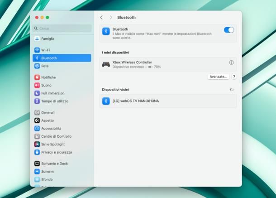This screenshot has height=198, width=276.
Task: Click the search magnifier icon
Action: coord(36,28)
